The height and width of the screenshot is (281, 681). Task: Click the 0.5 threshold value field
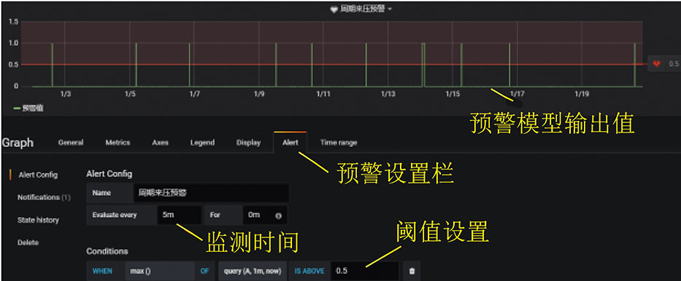364,271
